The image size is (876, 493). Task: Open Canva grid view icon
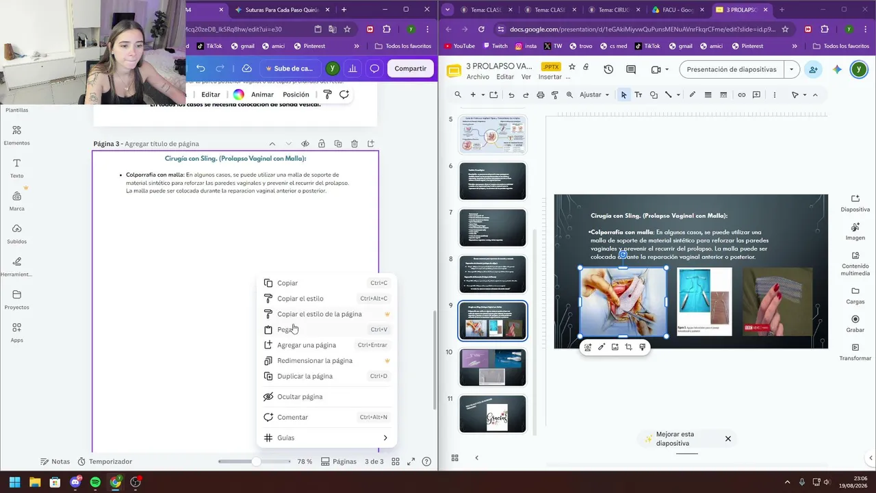(x=396, y=462)
